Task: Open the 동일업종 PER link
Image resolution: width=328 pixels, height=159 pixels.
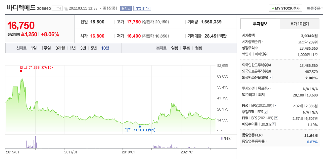Action: [x=253, y=135]
